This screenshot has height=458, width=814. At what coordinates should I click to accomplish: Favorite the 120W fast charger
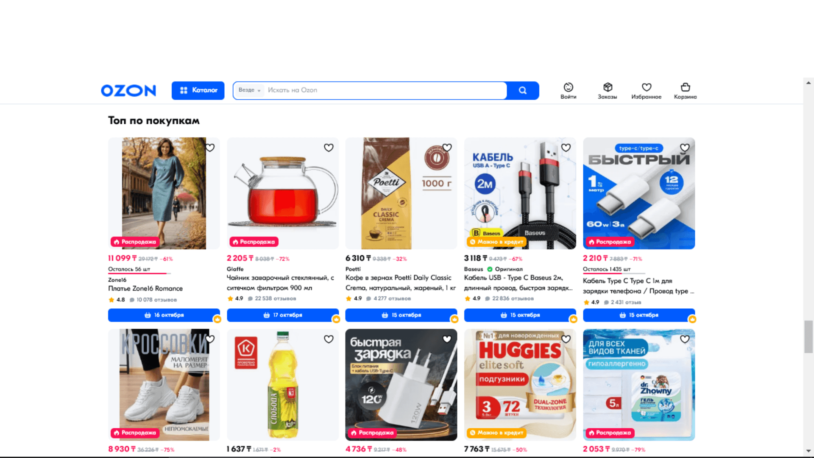[x=447, y=339]
